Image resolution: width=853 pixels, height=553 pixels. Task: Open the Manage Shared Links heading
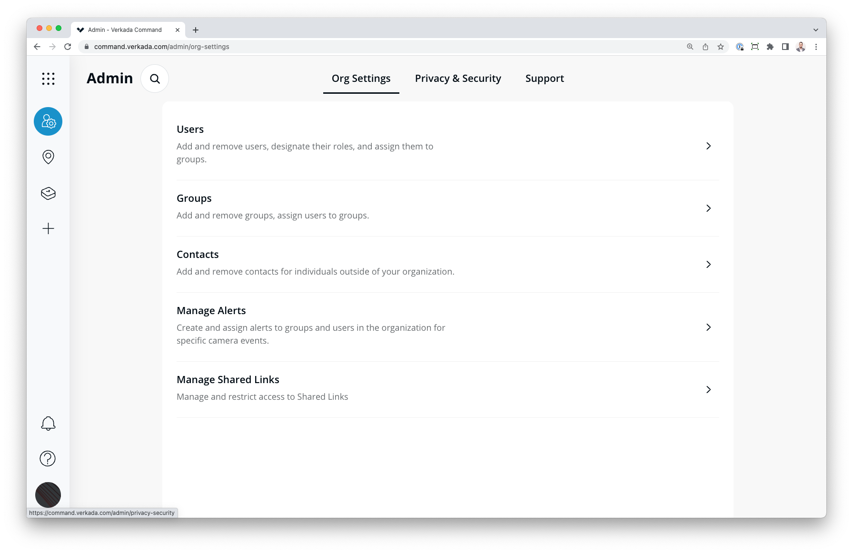click(x=228, y=380)
